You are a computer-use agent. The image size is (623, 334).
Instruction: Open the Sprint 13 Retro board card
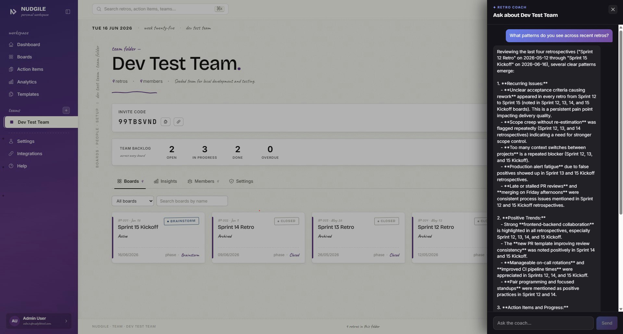[x=358, y=238]
